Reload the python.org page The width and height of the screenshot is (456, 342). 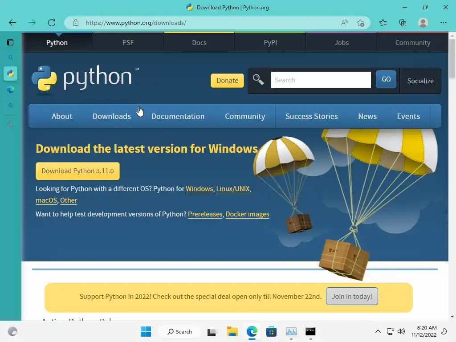[52, 23]
